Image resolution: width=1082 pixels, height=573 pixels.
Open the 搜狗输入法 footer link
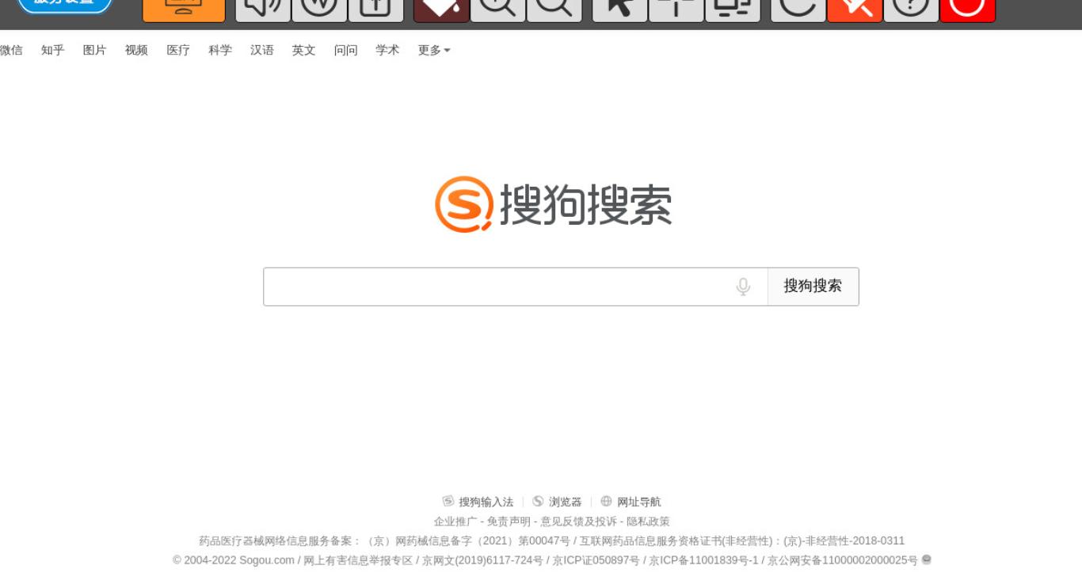(x=486, y=502)
